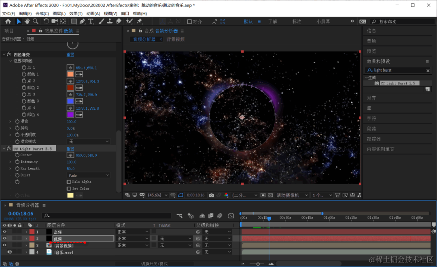Open the 混合模式 dropdown
437x267 pixels.
pyautogui.click(x=88, y=141)
